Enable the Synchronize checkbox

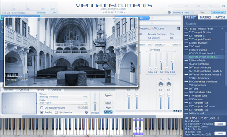click(56, 112)
